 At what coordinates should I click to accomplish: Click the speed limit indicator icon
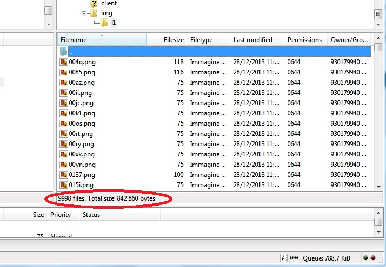tap(294, 258)
